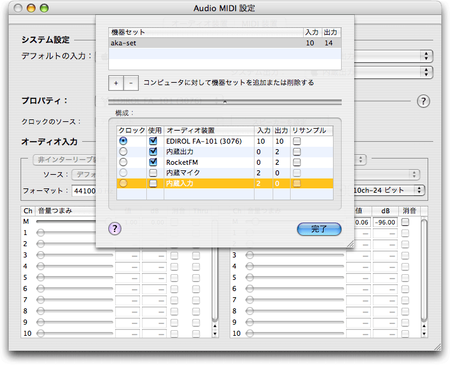450x365 pixels.
Task: Toggle the 消音 mute checkbox for master
Action: coord(406,222)
